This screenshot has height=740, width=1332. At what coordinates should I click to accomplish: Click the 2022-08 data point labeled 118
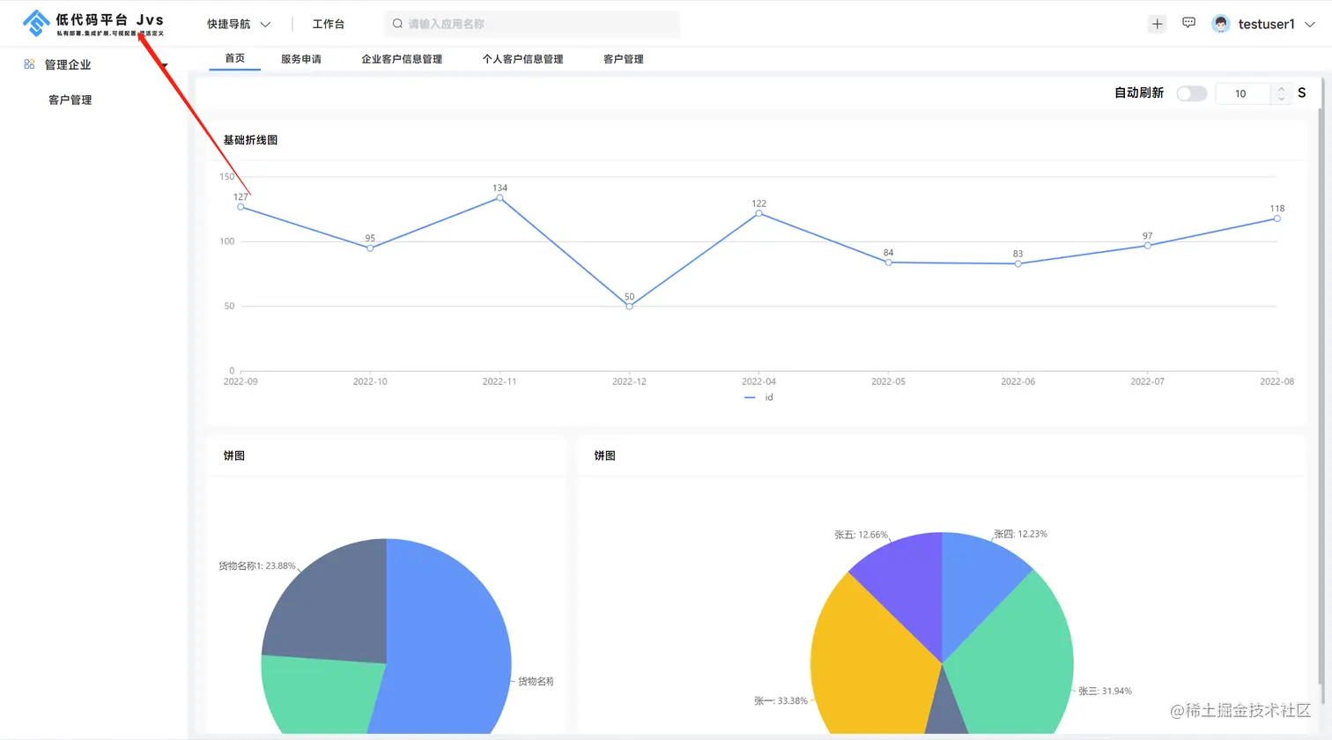tap(1276, 218)
